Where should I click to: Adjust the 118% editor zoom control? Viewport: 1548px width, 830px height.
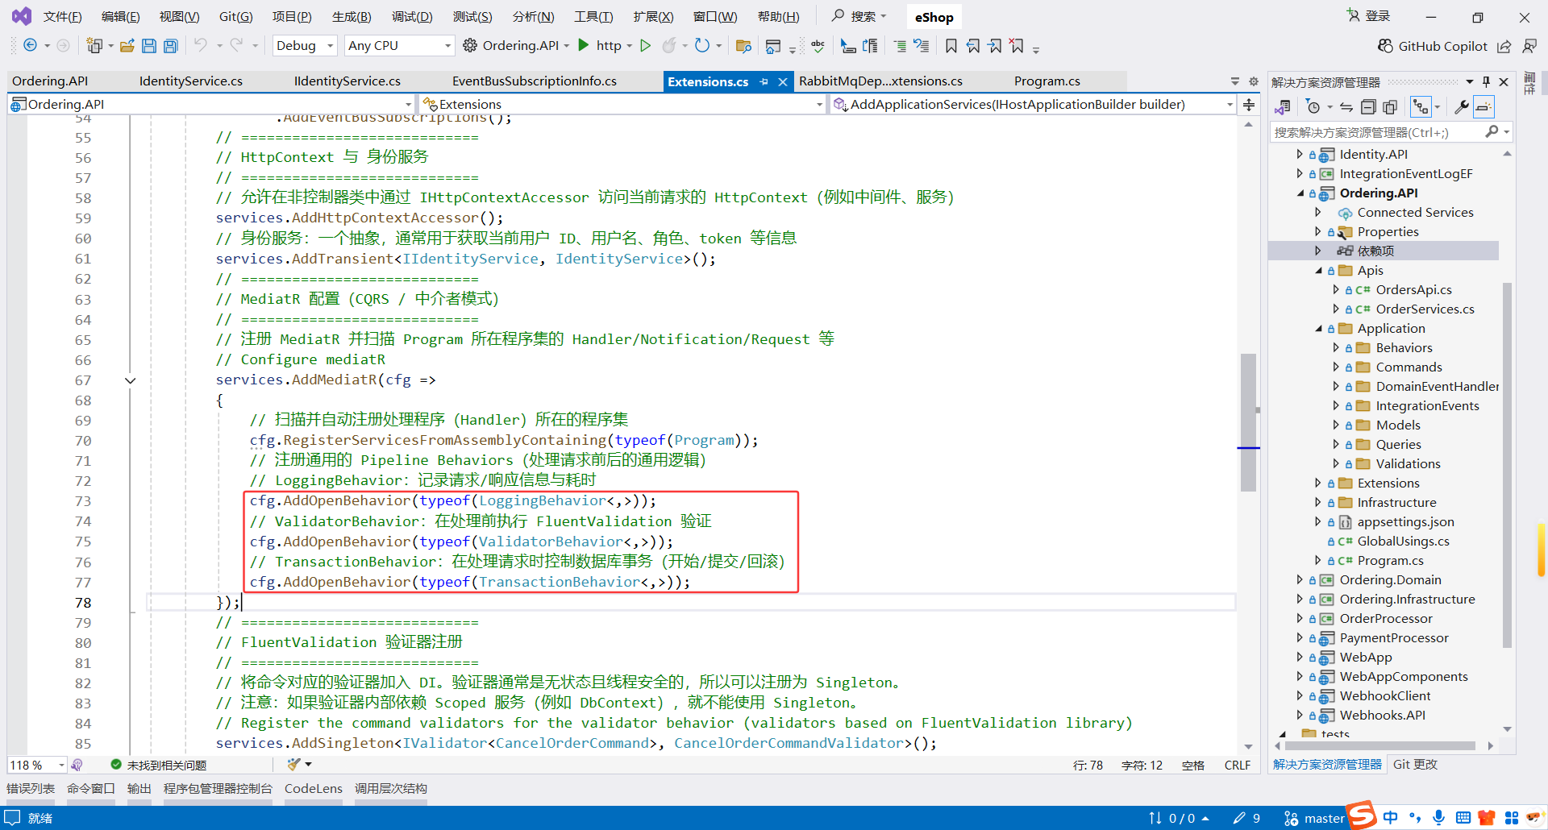click(36, 765)
